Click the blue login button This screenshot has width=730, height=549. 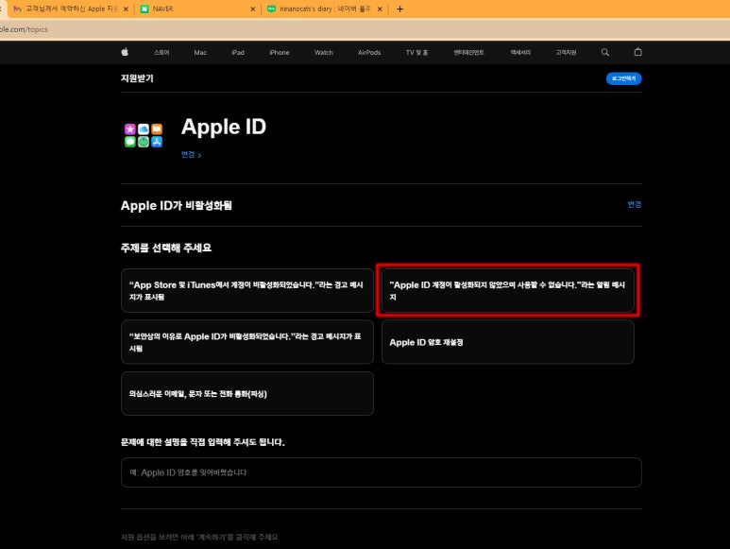[623, 78]
